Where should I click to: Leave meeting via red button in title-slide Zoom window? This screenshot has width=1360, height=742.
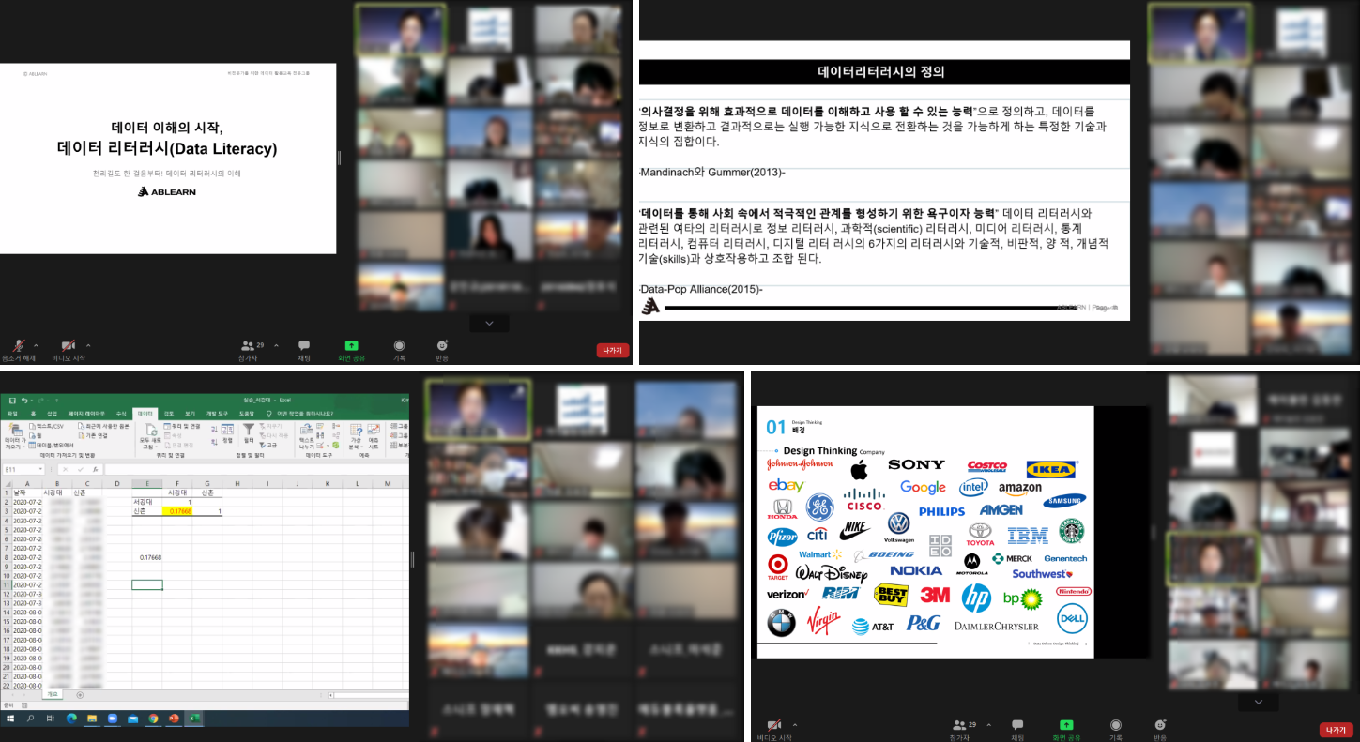click(613, 350)
